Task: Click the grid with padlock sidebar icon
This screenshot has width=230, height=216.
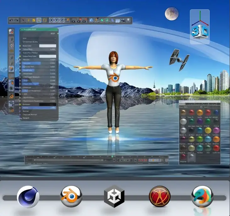Action: [x=11, y=103]
